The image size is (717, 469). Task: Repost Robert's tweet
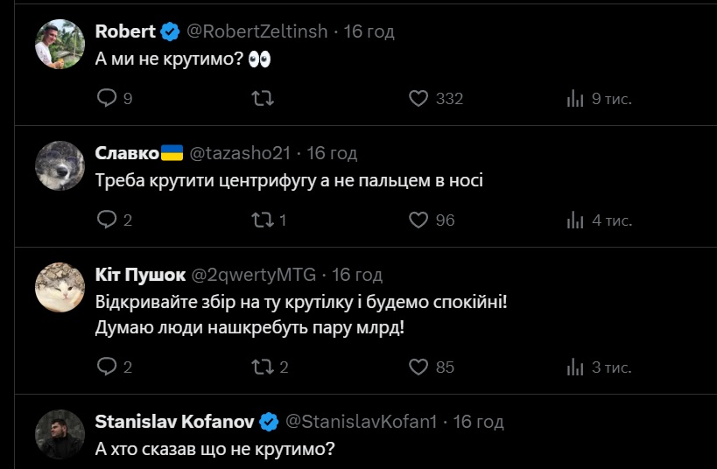(x=262, y=99)
